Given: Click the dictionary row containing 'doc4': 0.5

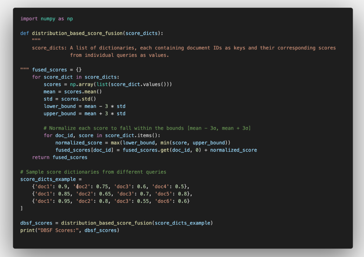Looking at the screenshot, I should pos(111,187).
